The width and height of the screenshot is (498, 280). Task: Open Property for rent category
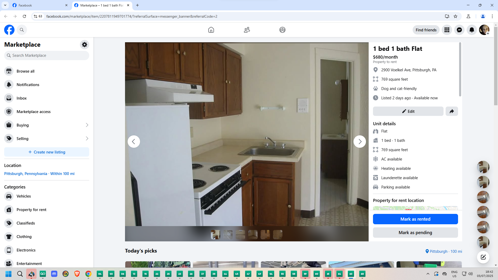[x=31, y=210]
